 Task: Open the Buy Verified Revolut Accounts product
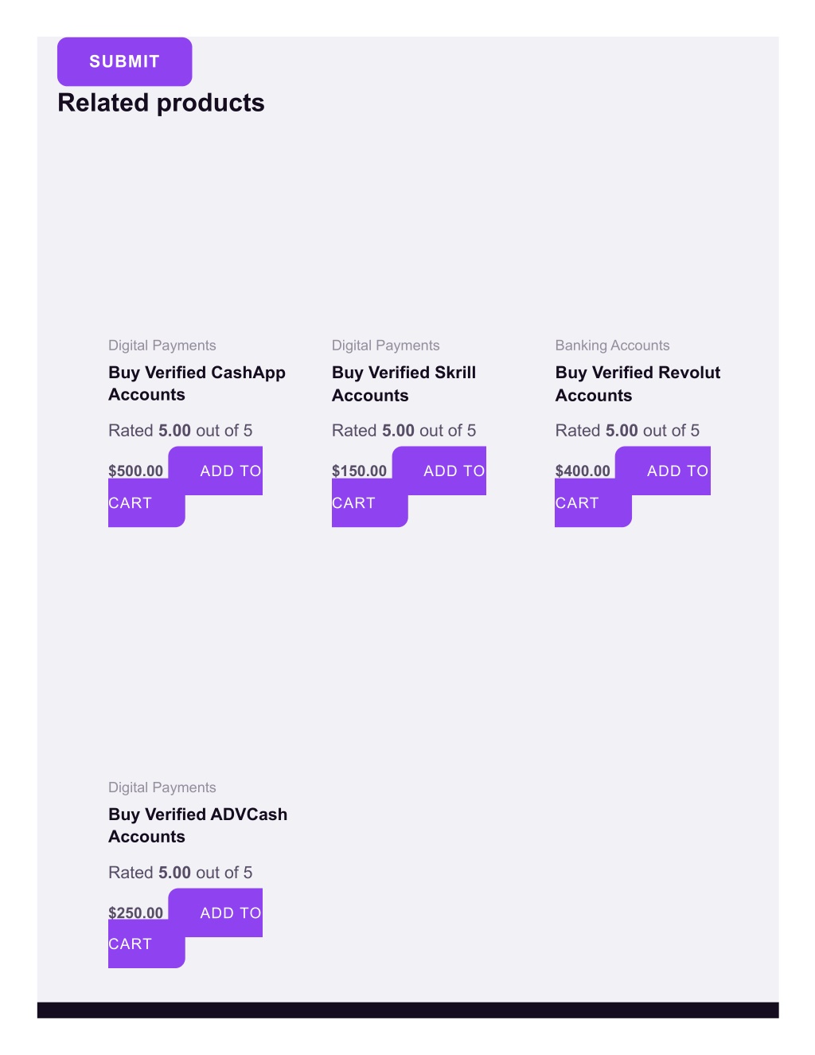click(x=638, y=384)
